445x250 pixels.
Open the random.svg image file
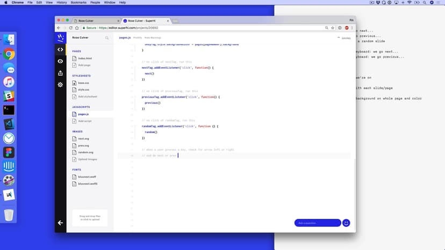tap(85, 152)
